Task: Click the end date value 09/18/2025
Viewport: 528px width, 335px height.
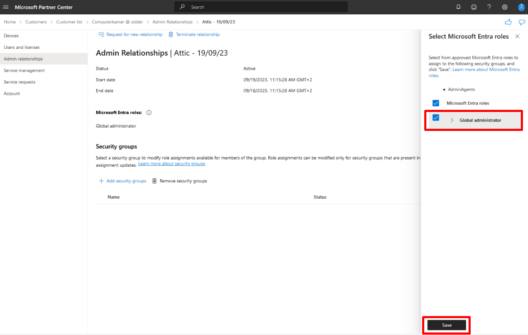Action: tap(277, 91)
